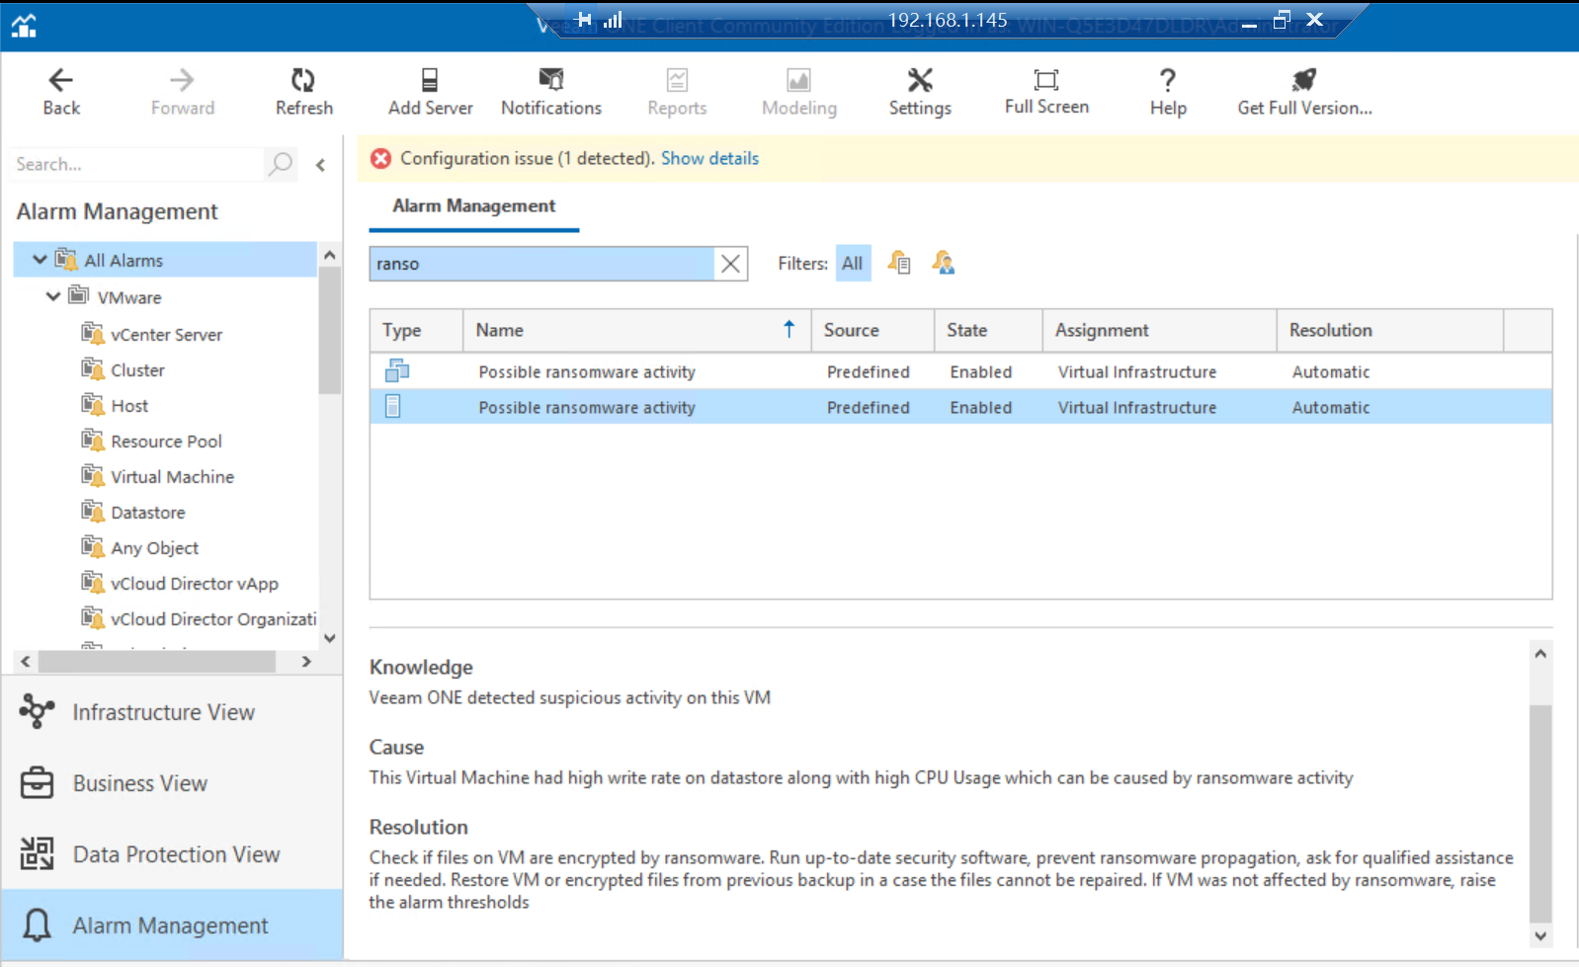The image size is (1579, 967).
Task: Open the Modeling toolbar item
Action: pyautogui.click(x=798, y=92)
